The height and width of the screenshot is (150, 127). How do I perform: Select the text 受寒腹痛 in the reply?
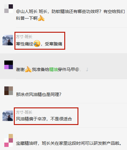coord(54,44)
